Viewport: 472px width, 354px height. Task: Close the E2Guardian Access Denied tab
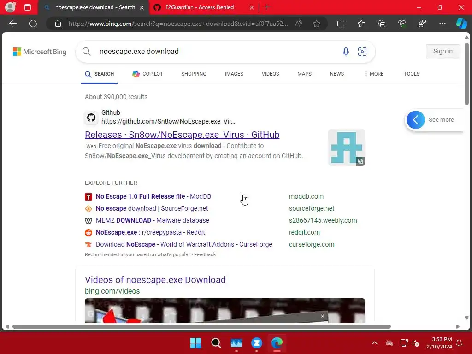(252, 7)
